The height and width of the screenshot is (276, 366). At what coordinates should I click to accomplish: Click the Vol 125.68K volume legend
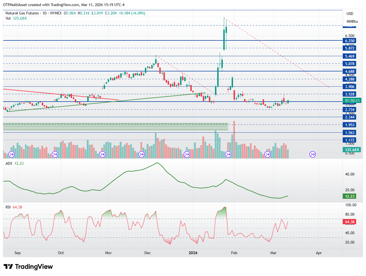(x=16, y=18)
